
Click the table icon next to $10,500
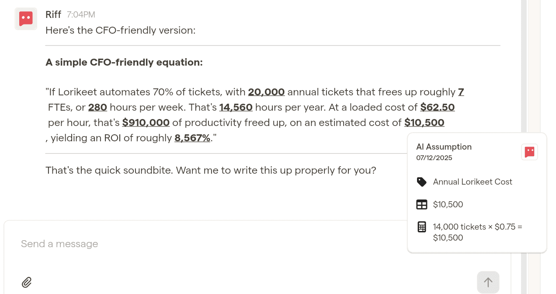(x=422, y=205)
